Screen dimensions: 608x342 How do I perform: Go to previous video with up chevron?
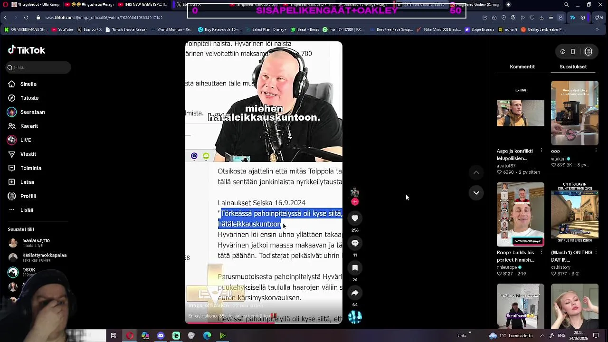click(x=476, y=172)
